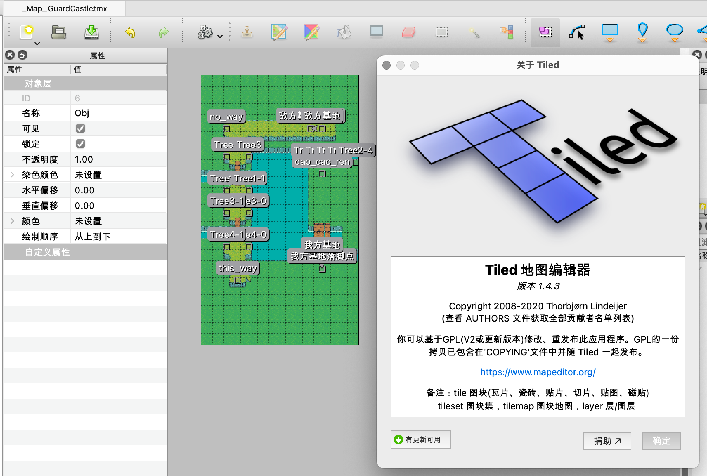This screenshot has height=476, width=707.
Task: Click the New document icon
Action: pos(27,32)
